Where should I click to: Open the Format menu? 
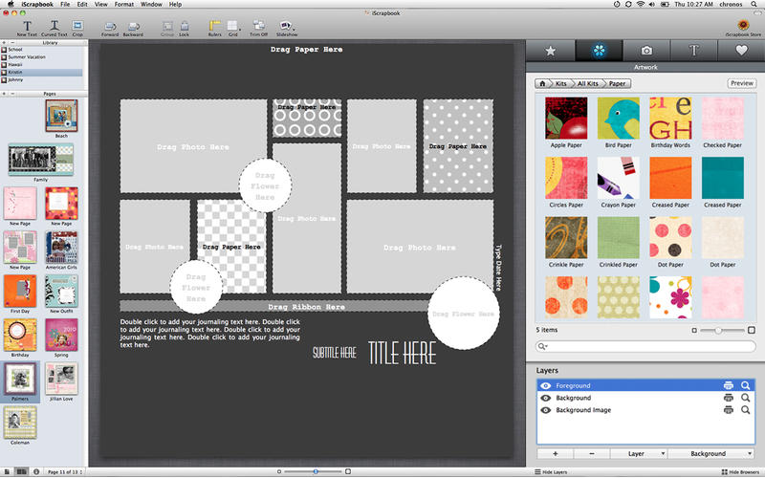pyautogui.click(x=123, y=5)
